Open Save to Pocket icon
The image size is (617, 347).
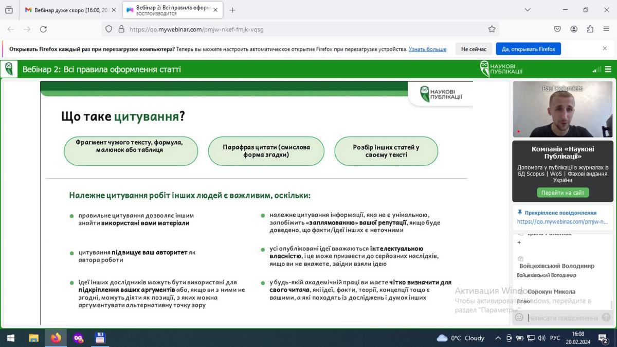point(557,29)
